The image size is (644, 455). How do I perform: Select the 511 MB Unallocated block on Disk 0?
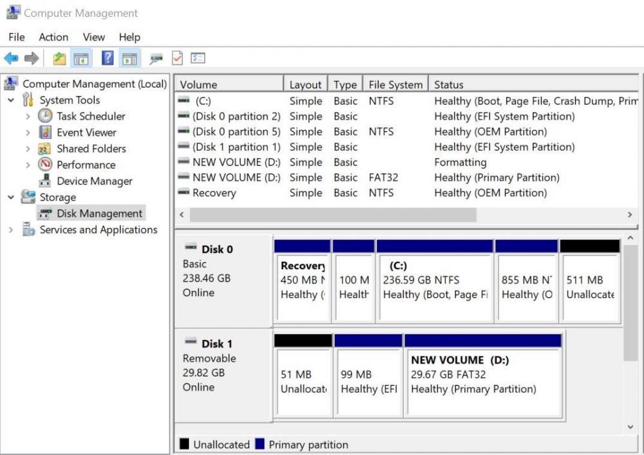pos(590,281)
